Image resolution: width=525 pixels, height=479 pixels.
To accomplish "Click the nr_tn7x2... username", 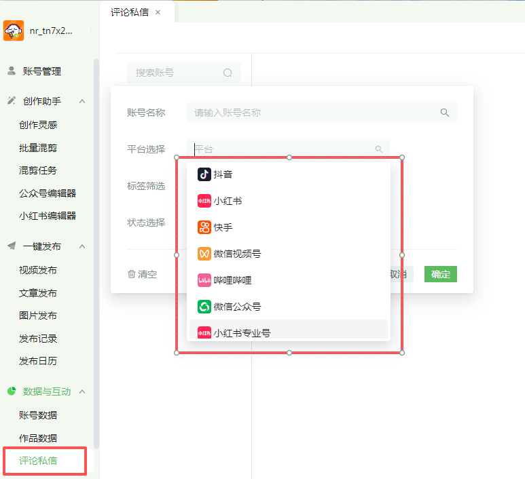I will tap(51, 31).
